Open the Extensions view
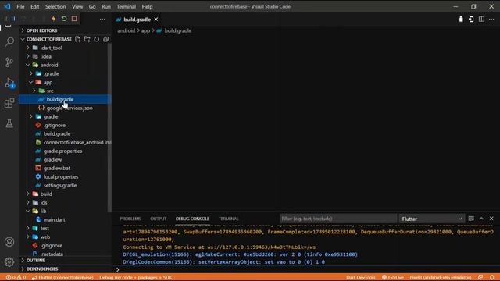Screen dimensions: 500x281 click(x=9, y=103)
